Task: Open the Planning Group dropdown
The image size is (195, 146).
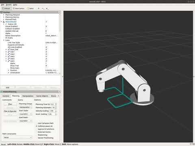Action: click(x=26, y=107)
